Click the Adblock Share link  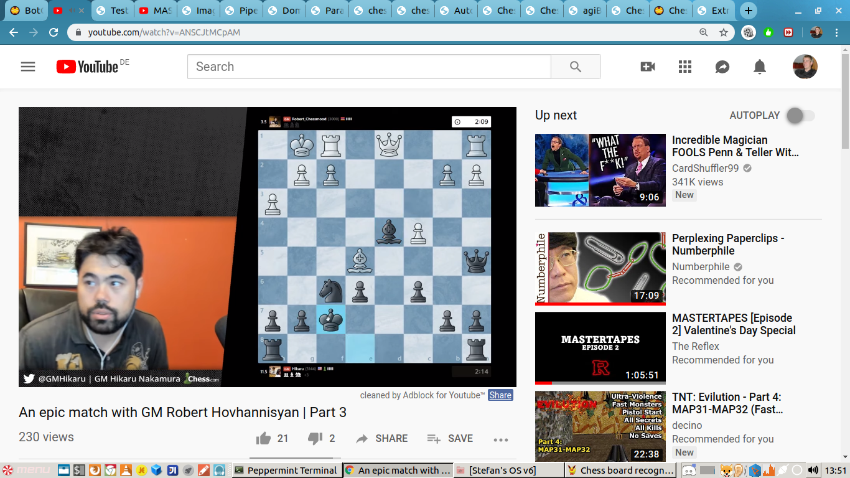(x=500, y=395)
